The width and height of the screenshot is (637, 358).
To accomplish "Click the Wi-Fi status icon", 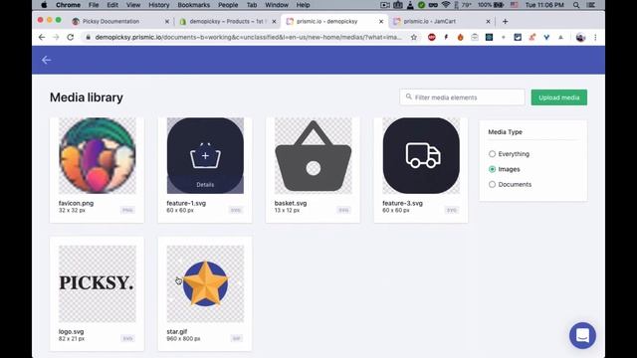I will click(446, 5).
